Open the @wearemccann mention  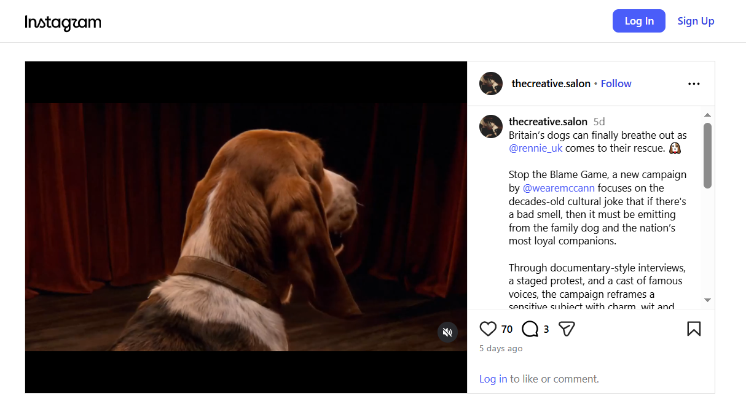click(x=559, y=188)
